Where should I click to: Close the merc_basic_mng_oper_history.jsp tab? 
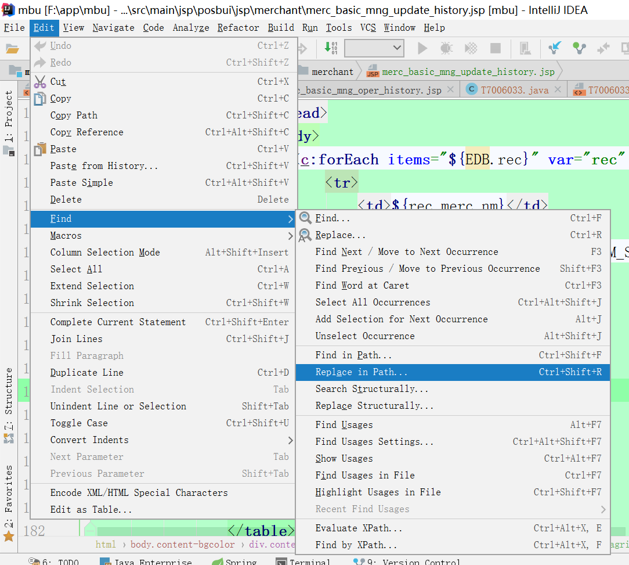point(450,89)
